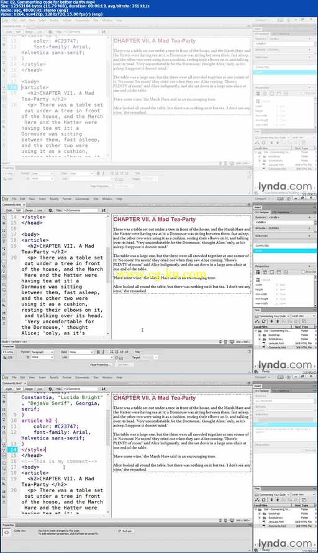Open window size 606 x 540 dropdown, middle frame

pos(243,342)
